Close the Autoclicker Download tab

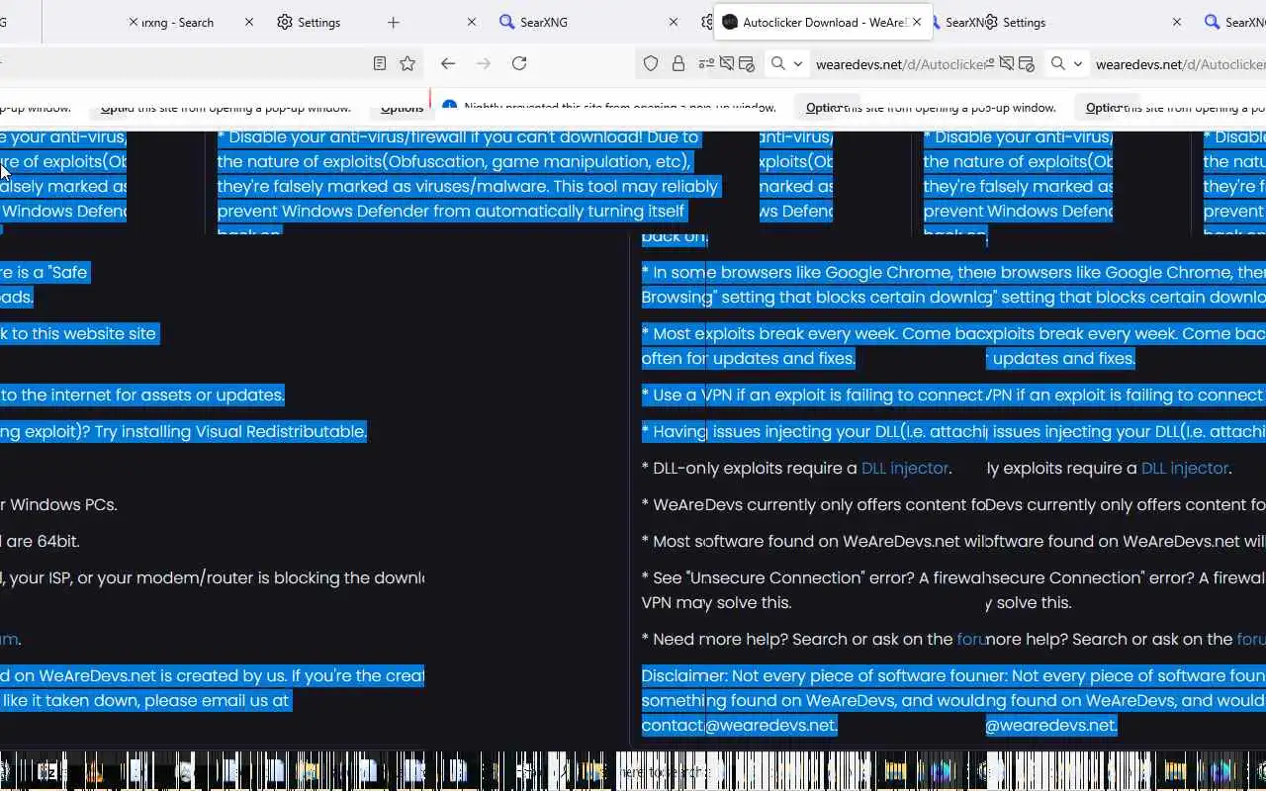pos(917,22)
